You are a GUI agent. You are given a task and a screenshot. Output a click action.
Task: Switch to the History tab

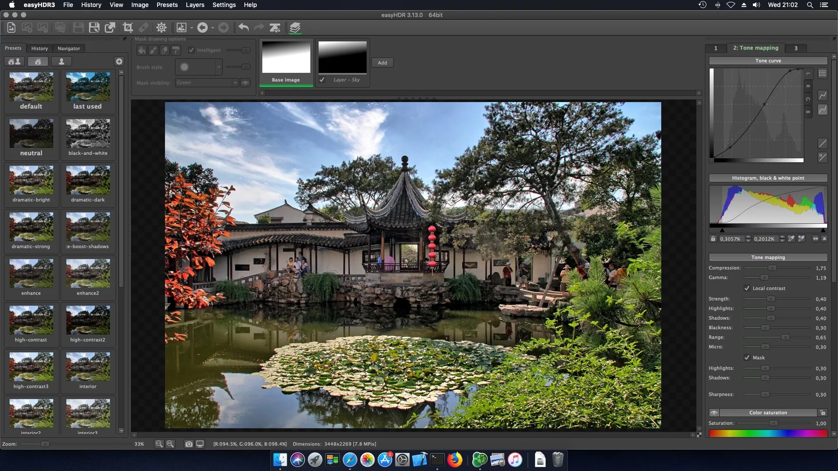click(39, 48)
